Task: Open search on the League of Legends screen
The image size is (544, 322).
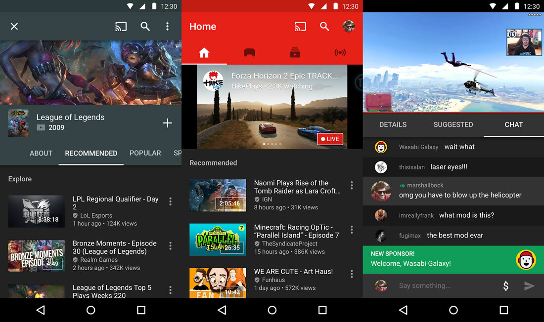Action: click(x=145, y=26)
